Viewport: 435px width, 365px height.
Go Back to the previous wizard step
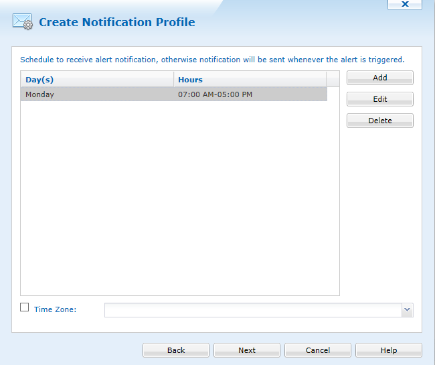click(x=176, y=350)
